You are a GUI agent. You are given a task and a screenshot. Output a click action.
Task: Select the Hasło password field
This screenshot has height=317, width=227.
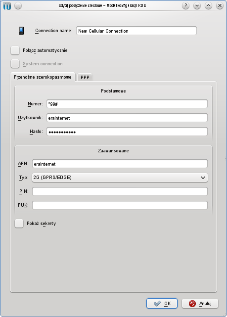click(127, 132)
